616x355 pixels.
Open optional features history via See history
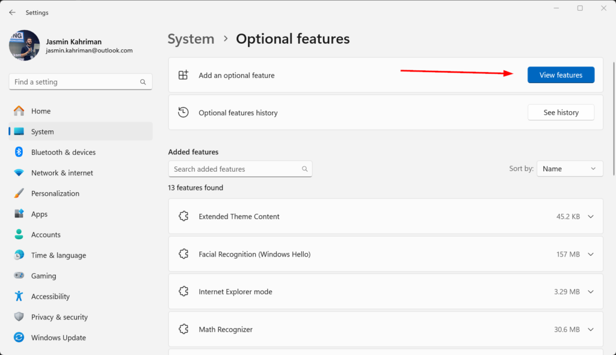[x=561, y=112]
